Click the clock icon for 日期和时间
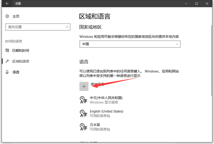This screenshot has height=144, width=214. (7, 51)
